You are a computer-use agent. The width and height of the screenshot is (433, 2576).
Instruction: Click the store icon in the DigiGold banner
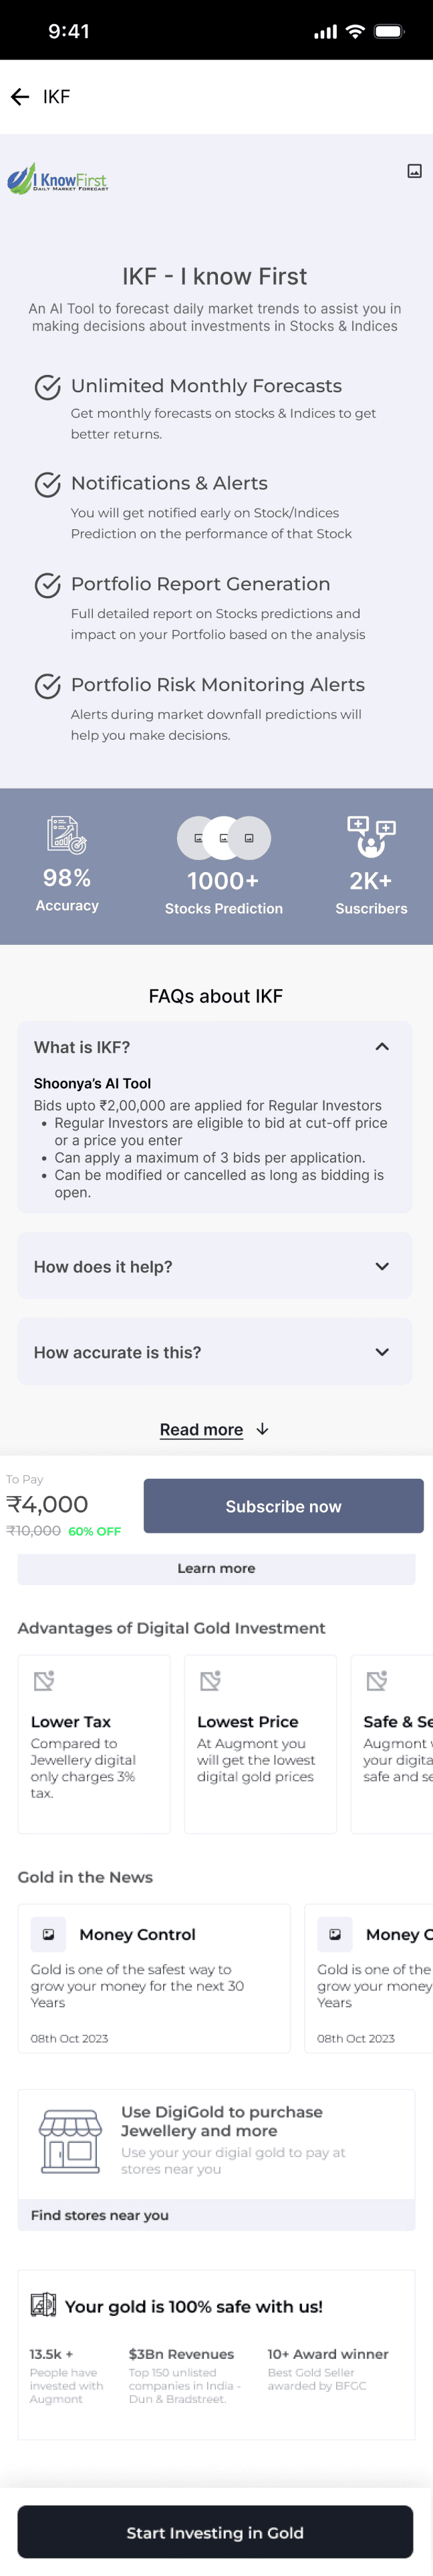(x=70, y=2141)
